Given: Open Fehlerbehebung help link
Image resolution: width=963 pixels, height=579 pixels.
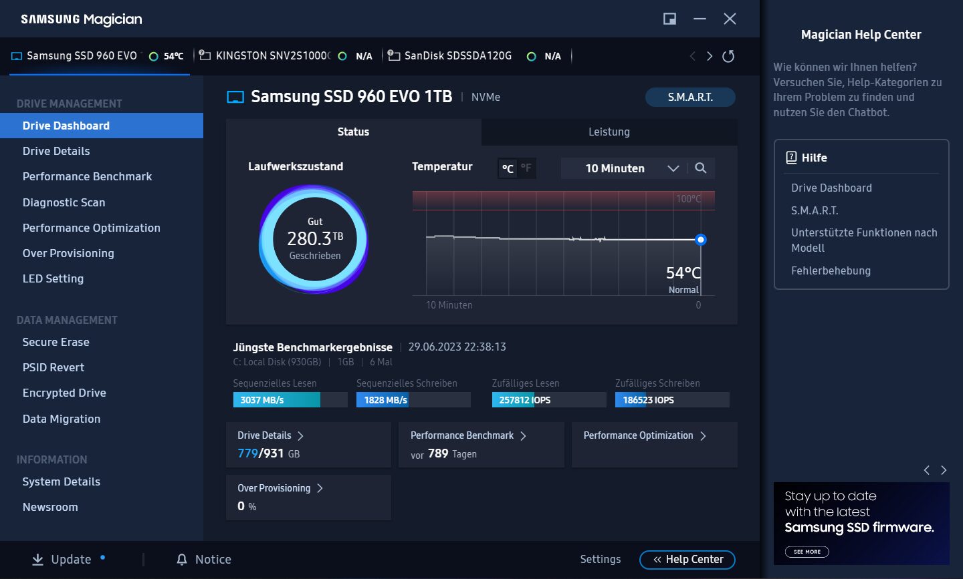Looking at the screenshot, I should coord(831,270).
